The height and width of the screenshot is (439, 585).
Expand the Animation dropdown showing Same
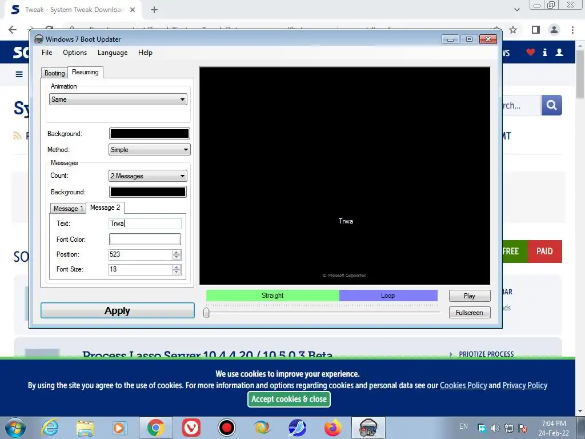[x=118, y=99]
